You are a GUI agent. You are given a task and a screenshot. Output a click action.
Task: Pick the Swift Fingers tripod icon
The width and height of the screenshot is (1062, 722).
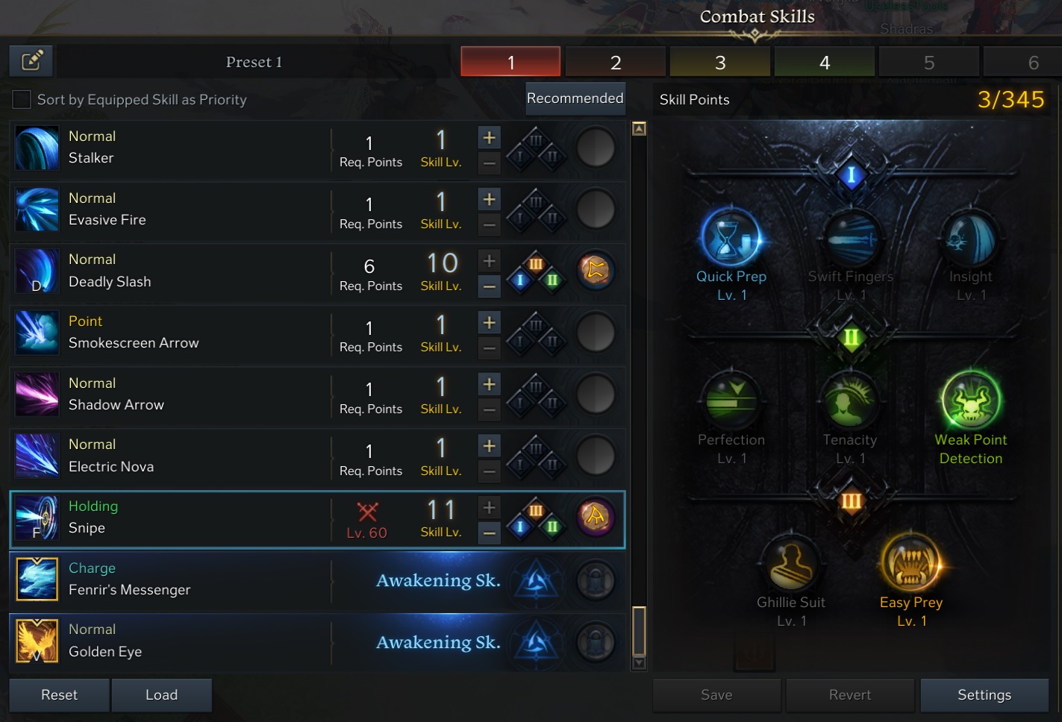(851, 239)
